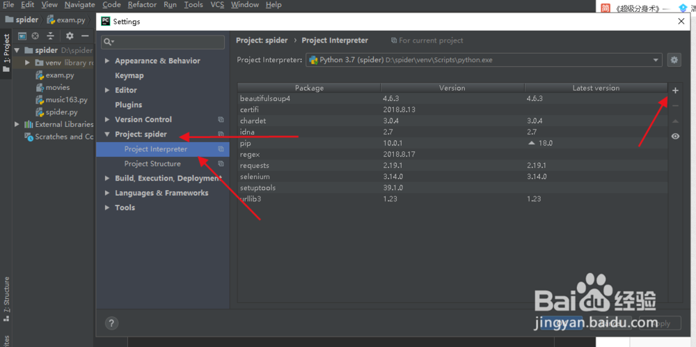696x347 pixels.
Task: Click the exam.py breadcrumb
Action: coord(67,20)
